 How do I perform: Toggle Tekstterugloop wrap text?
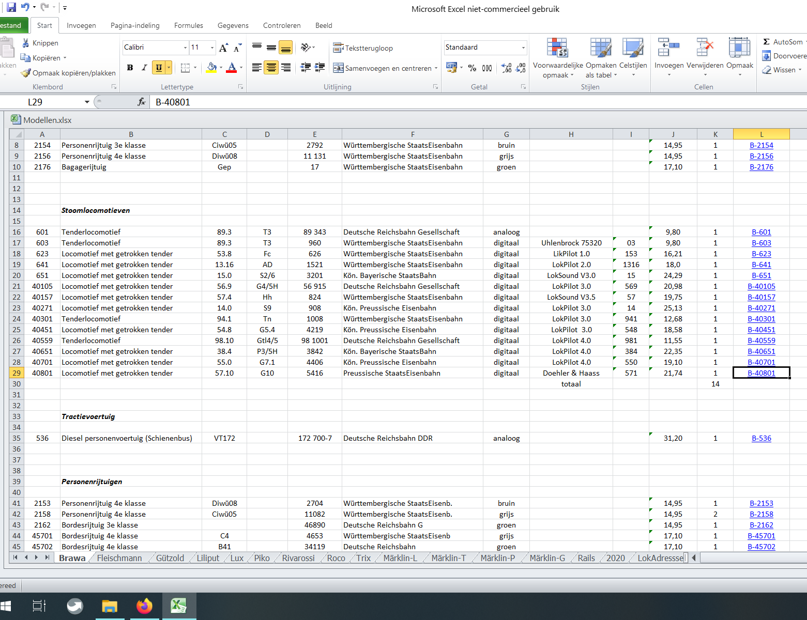click(363, 48)
